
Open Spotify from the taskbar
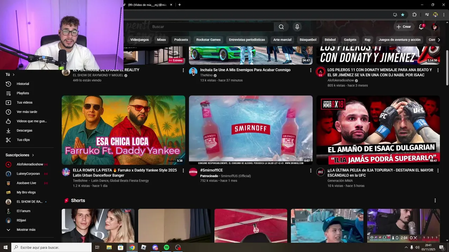167,247
